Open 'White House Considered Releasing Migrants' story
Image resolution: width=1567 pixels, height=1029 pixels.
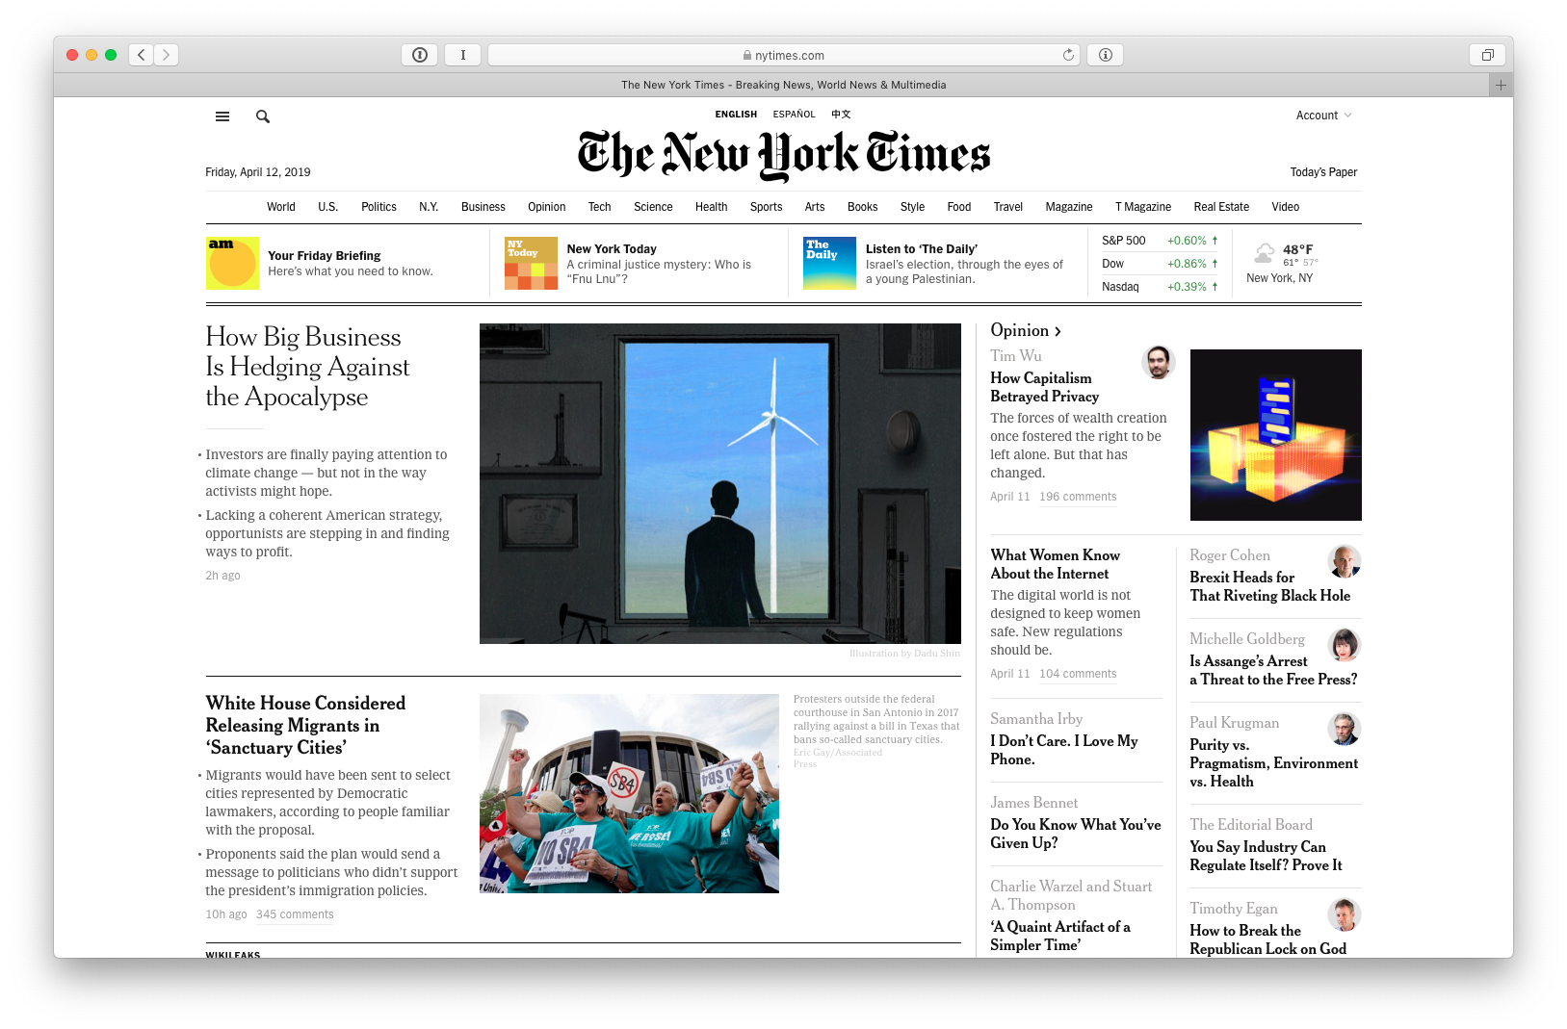(305, 725)
